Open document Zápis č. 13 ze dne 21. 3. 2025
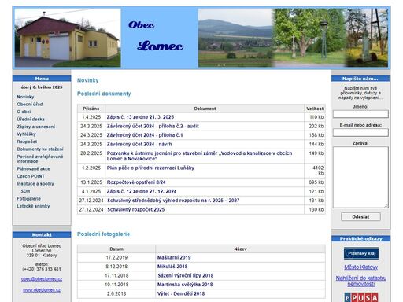Image resolution: width=403 pixels, height=302 pixels. pyautogui.click(x=140, y=117)
